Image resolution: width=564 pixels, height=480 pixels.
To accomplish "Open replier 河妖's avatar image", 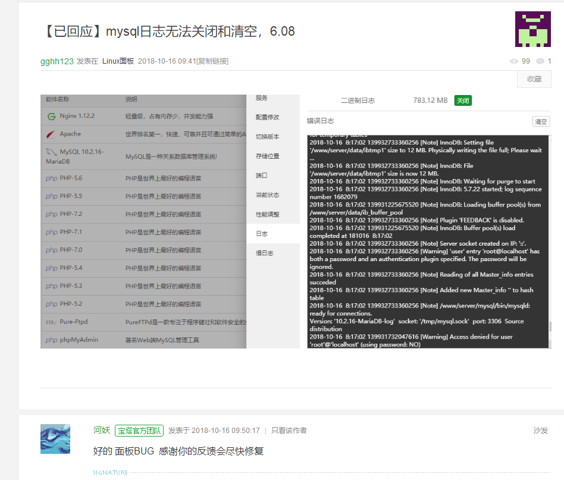I will tap(55, 439).
